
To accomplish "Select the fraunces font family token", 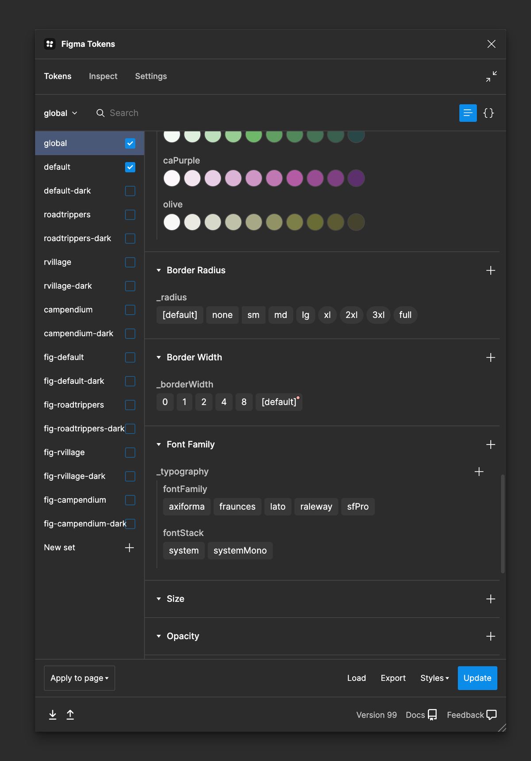I will (x=238, y=507).
